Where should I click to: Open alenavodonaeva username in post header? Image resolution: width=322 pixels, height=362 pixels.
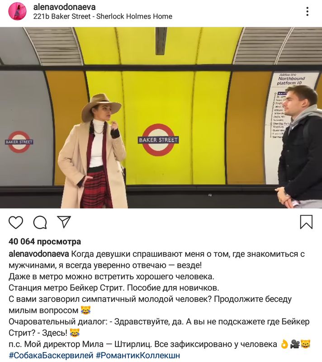(x=64, y=7)
